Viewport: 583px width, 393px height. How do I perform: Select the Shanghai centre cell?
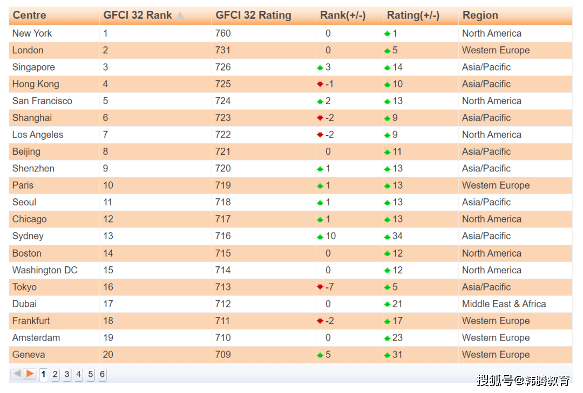click(x=32, y=118)
